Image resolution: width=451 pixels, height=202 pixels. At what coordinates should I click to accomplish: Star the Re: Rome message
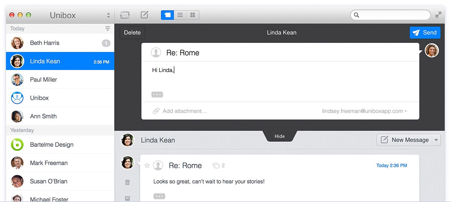[147, 166]
